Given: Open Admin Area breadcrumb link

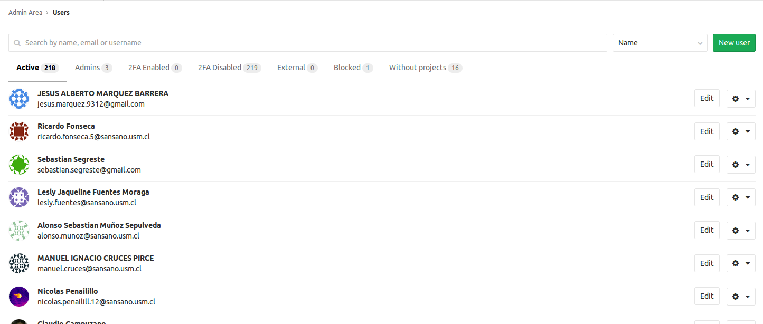Looking at the screenshot, I should [25, 12].
